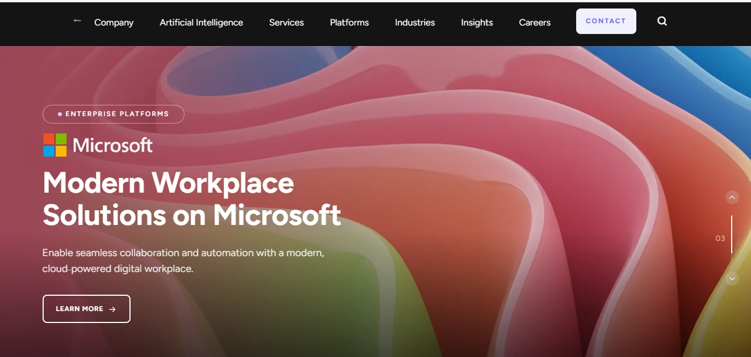Open the Company menu

[114, 23]
